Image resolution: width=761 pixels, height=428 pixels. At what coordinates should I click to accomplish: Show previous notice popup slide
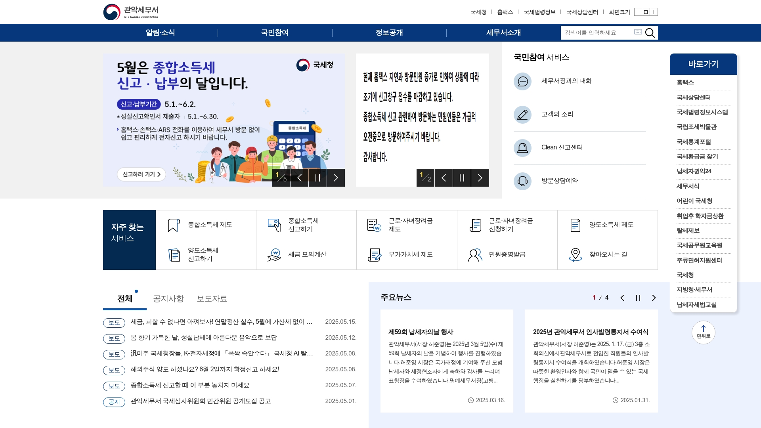tap(444, 178)
